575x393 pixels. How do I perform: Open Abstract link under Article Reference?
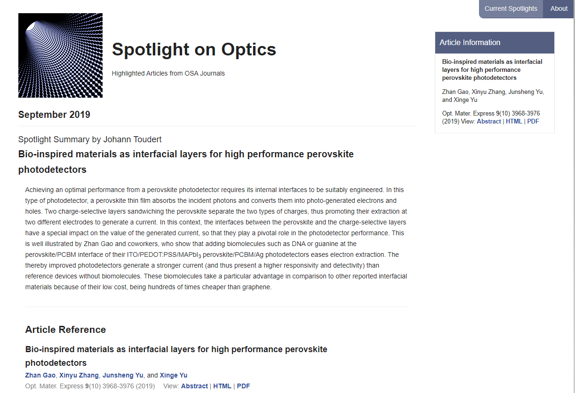tap(194, 386)
